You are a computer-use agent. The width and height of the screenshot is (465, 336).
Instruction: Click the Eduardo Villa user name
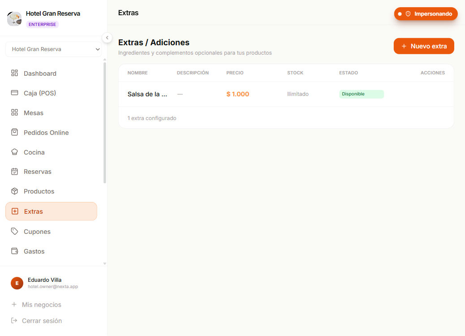44,280
